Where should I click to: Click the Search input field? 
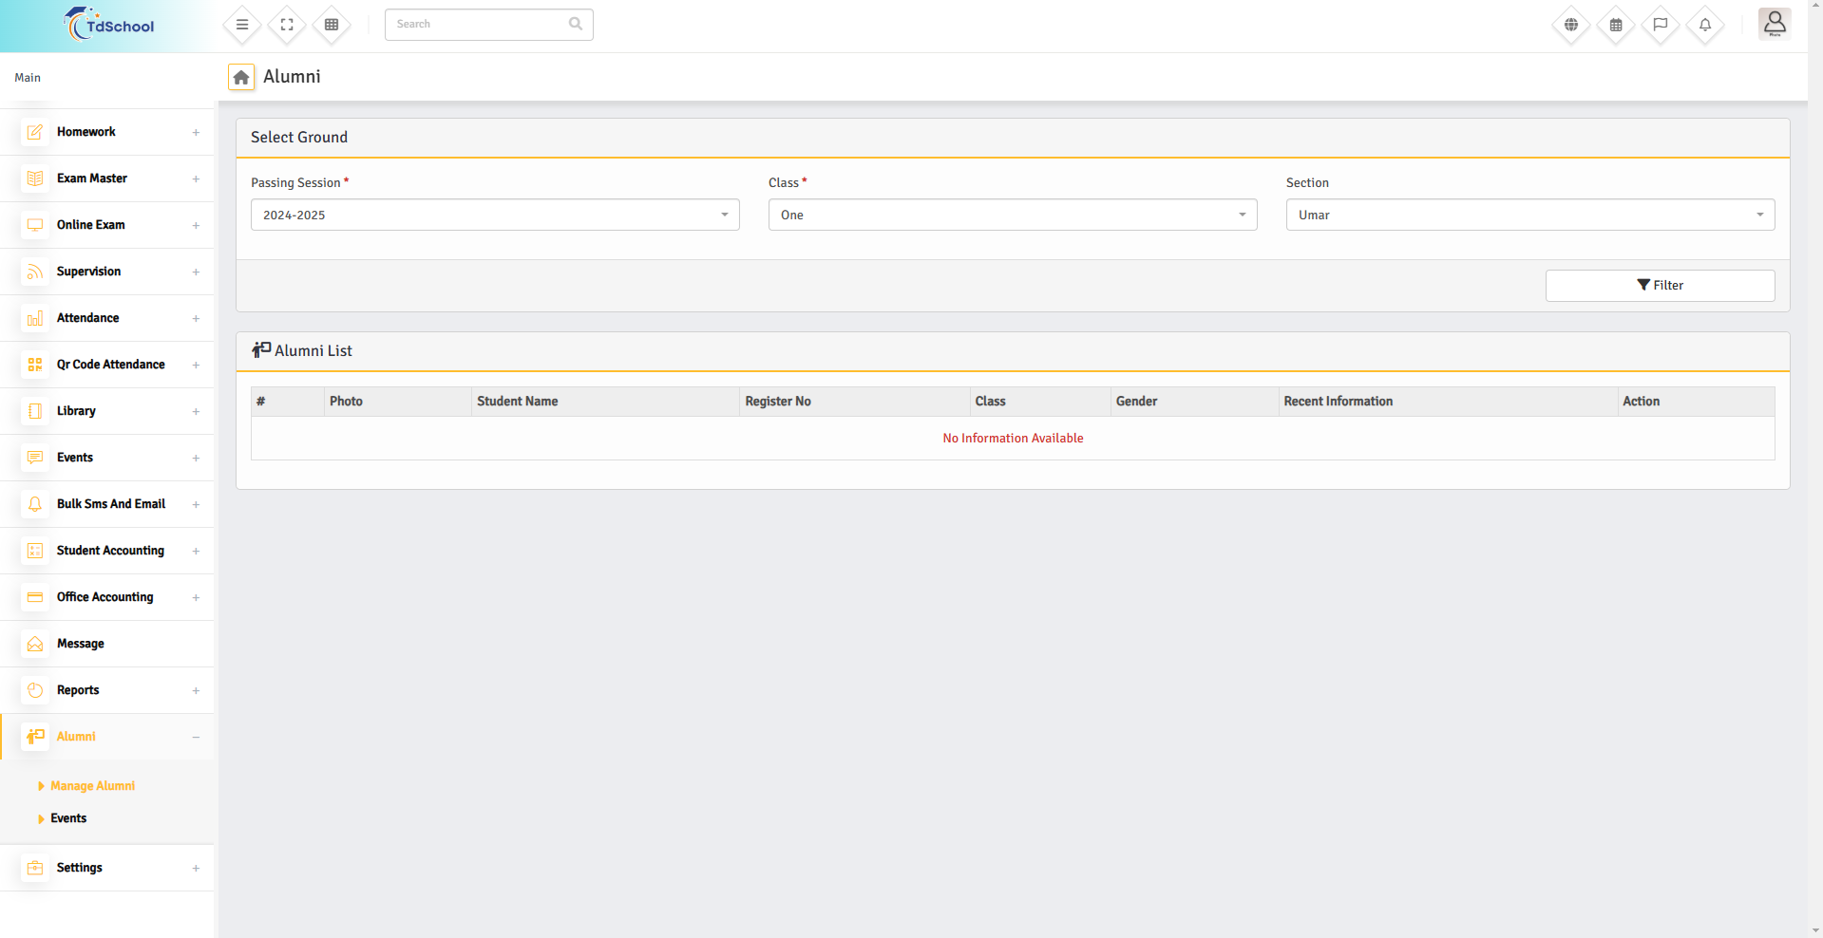coord(480,25)
